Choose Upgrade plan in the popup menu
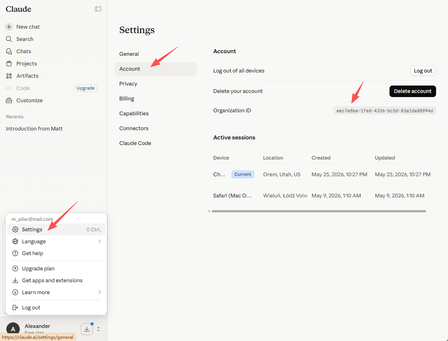Image resolution: width=448 pixels, height=341 pixels. (x=56, y=268)
